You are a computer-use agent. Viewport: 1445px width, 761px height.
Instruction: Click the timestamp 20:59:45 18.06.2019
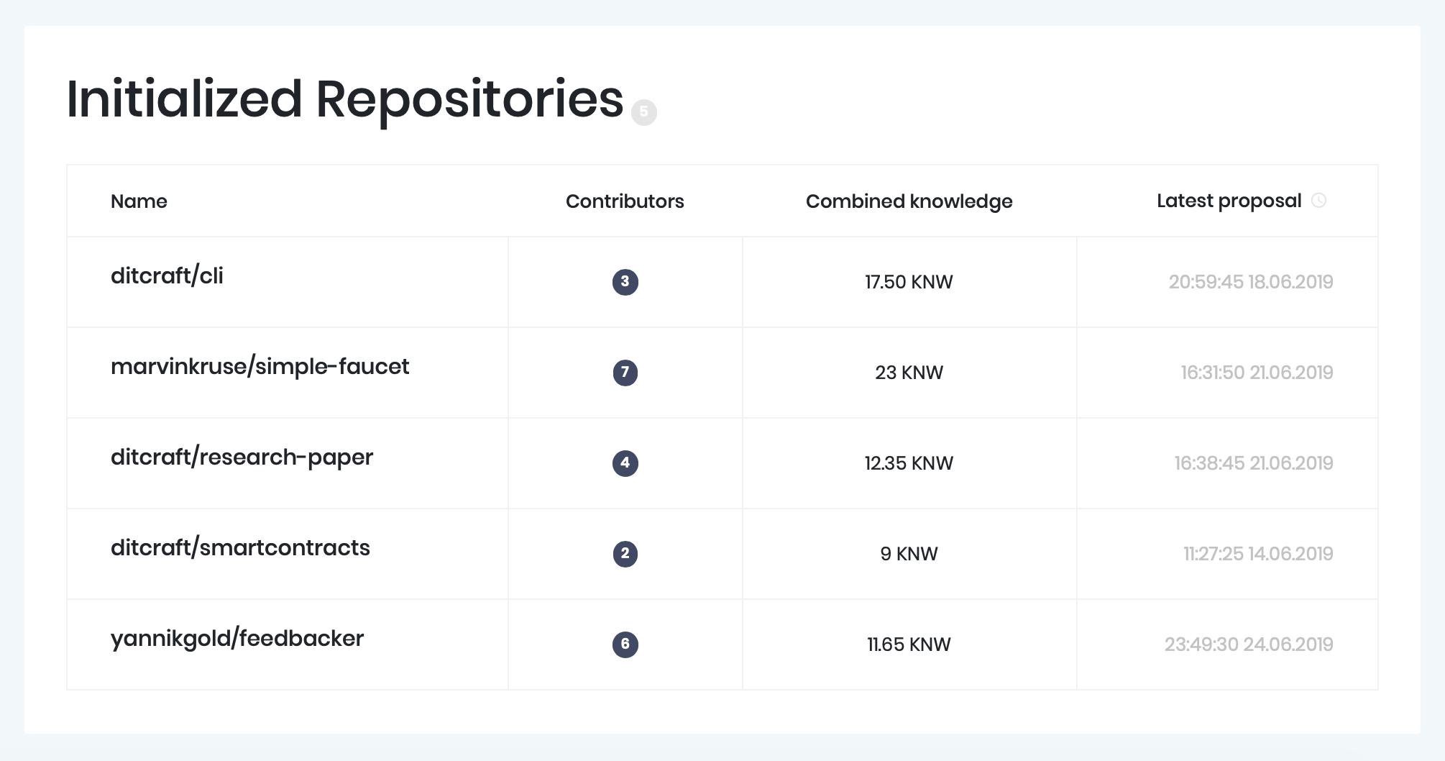(x=1251, y=282)
